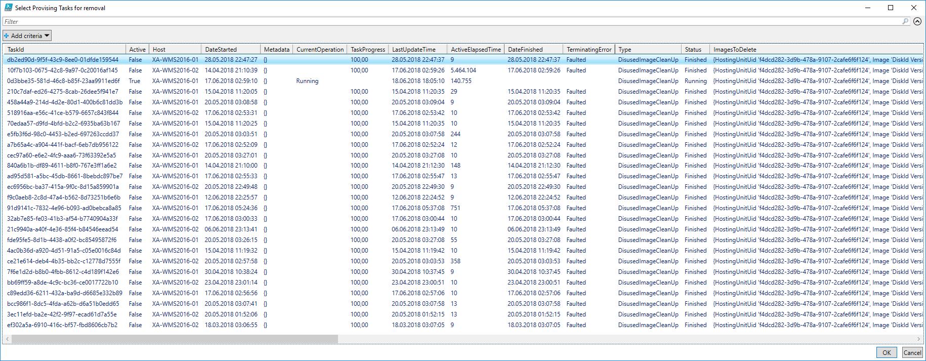Sort tasks by the Status column header

point(695,50)
